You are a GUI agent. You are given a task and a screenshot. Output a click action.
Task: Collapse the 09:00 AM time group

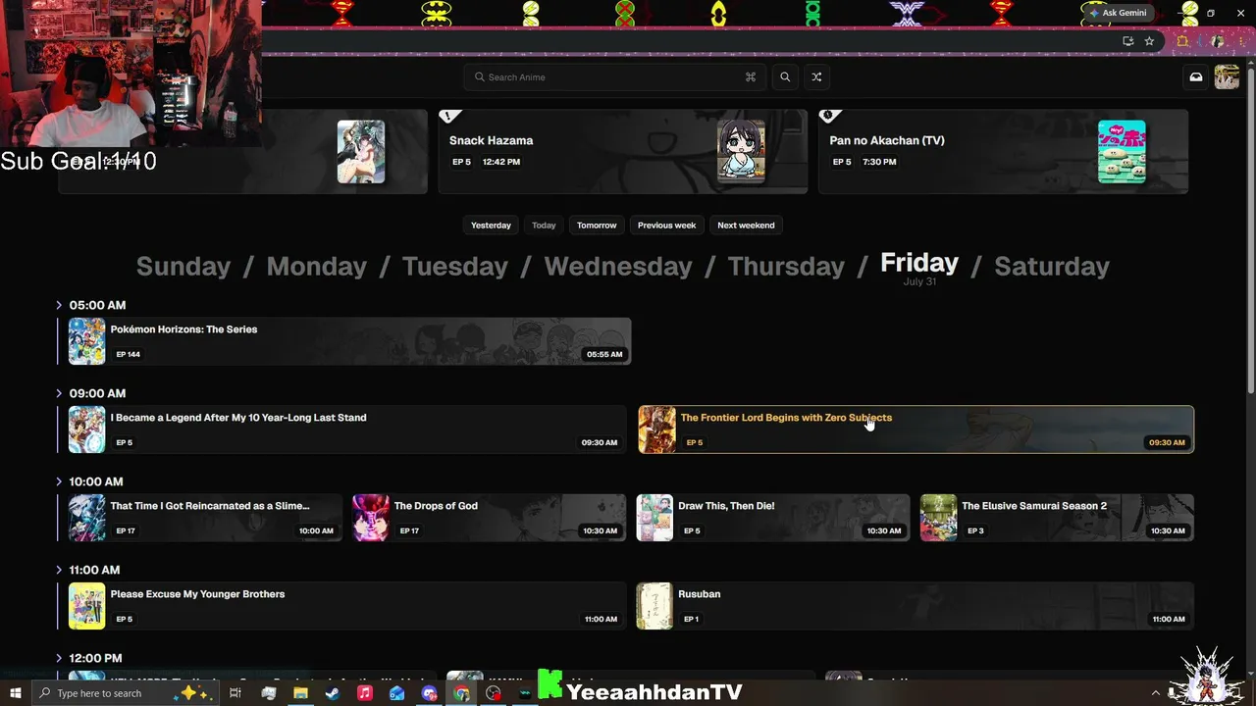tap(59, 393)
